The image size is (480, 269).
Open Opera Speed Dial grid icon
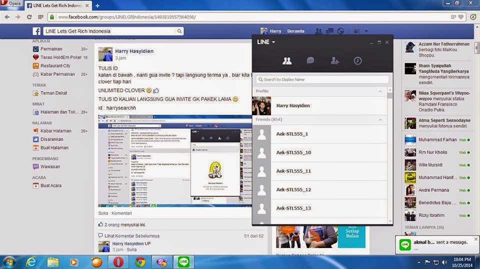tap(40, 17)
